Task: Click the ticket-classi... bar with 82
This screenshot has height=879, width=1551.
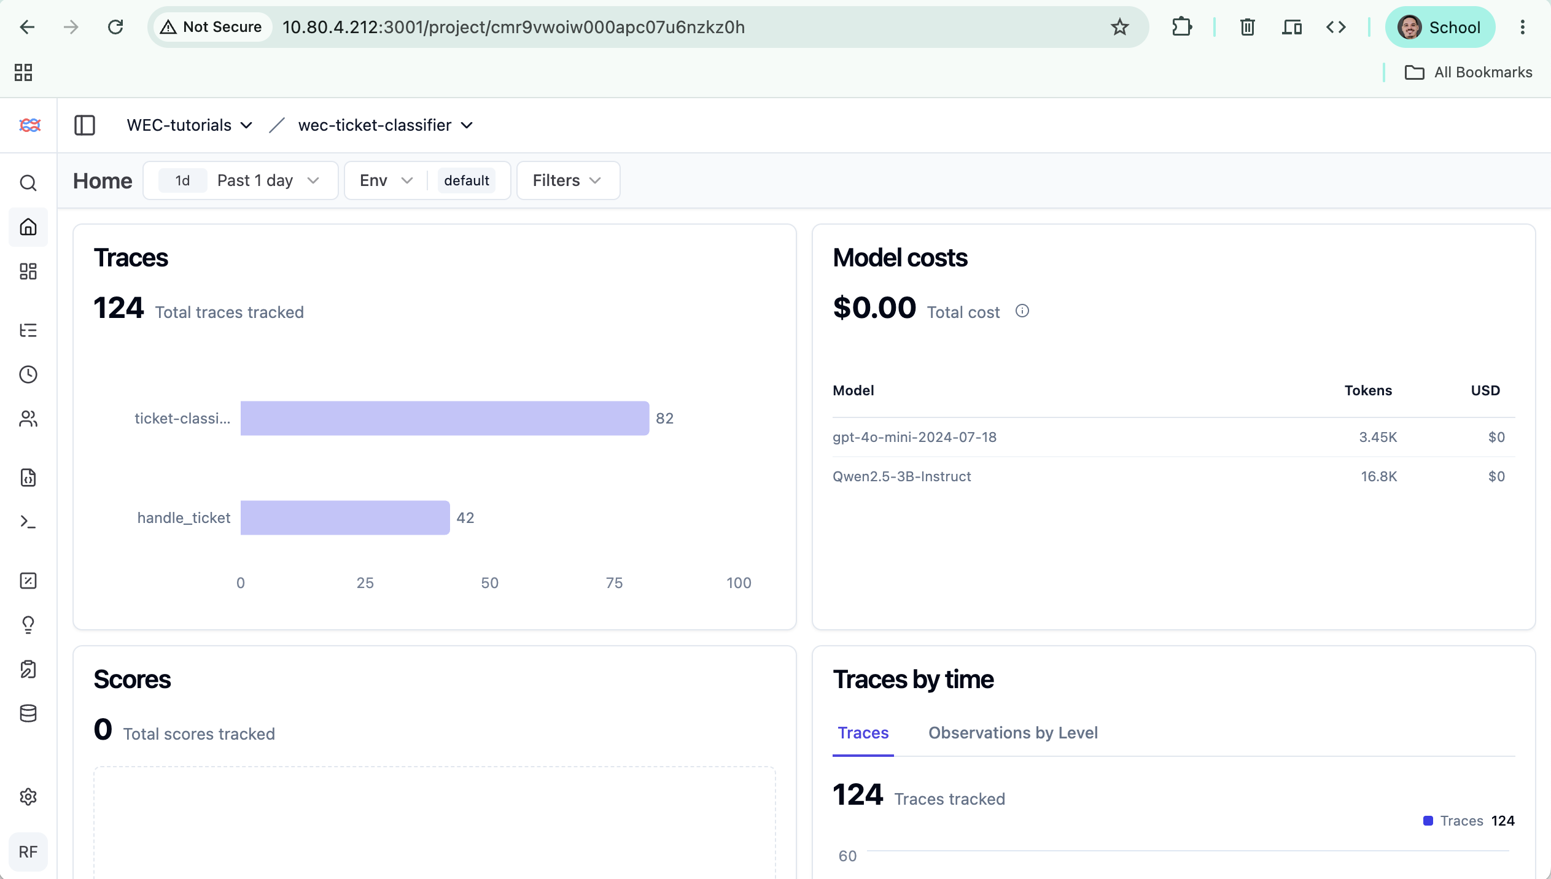Action: [x=445, y=419]
